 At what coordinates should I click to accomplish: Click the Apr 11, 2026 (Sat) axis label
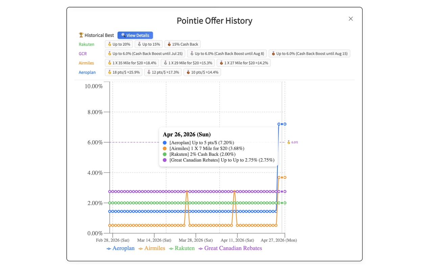pyautogui.click(x=237, y=240)
